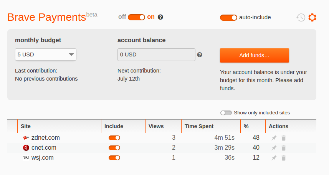Screen dimensions: 329x175
Task: Open Brave Payments settings gear
Action: (x=312, y=17)
